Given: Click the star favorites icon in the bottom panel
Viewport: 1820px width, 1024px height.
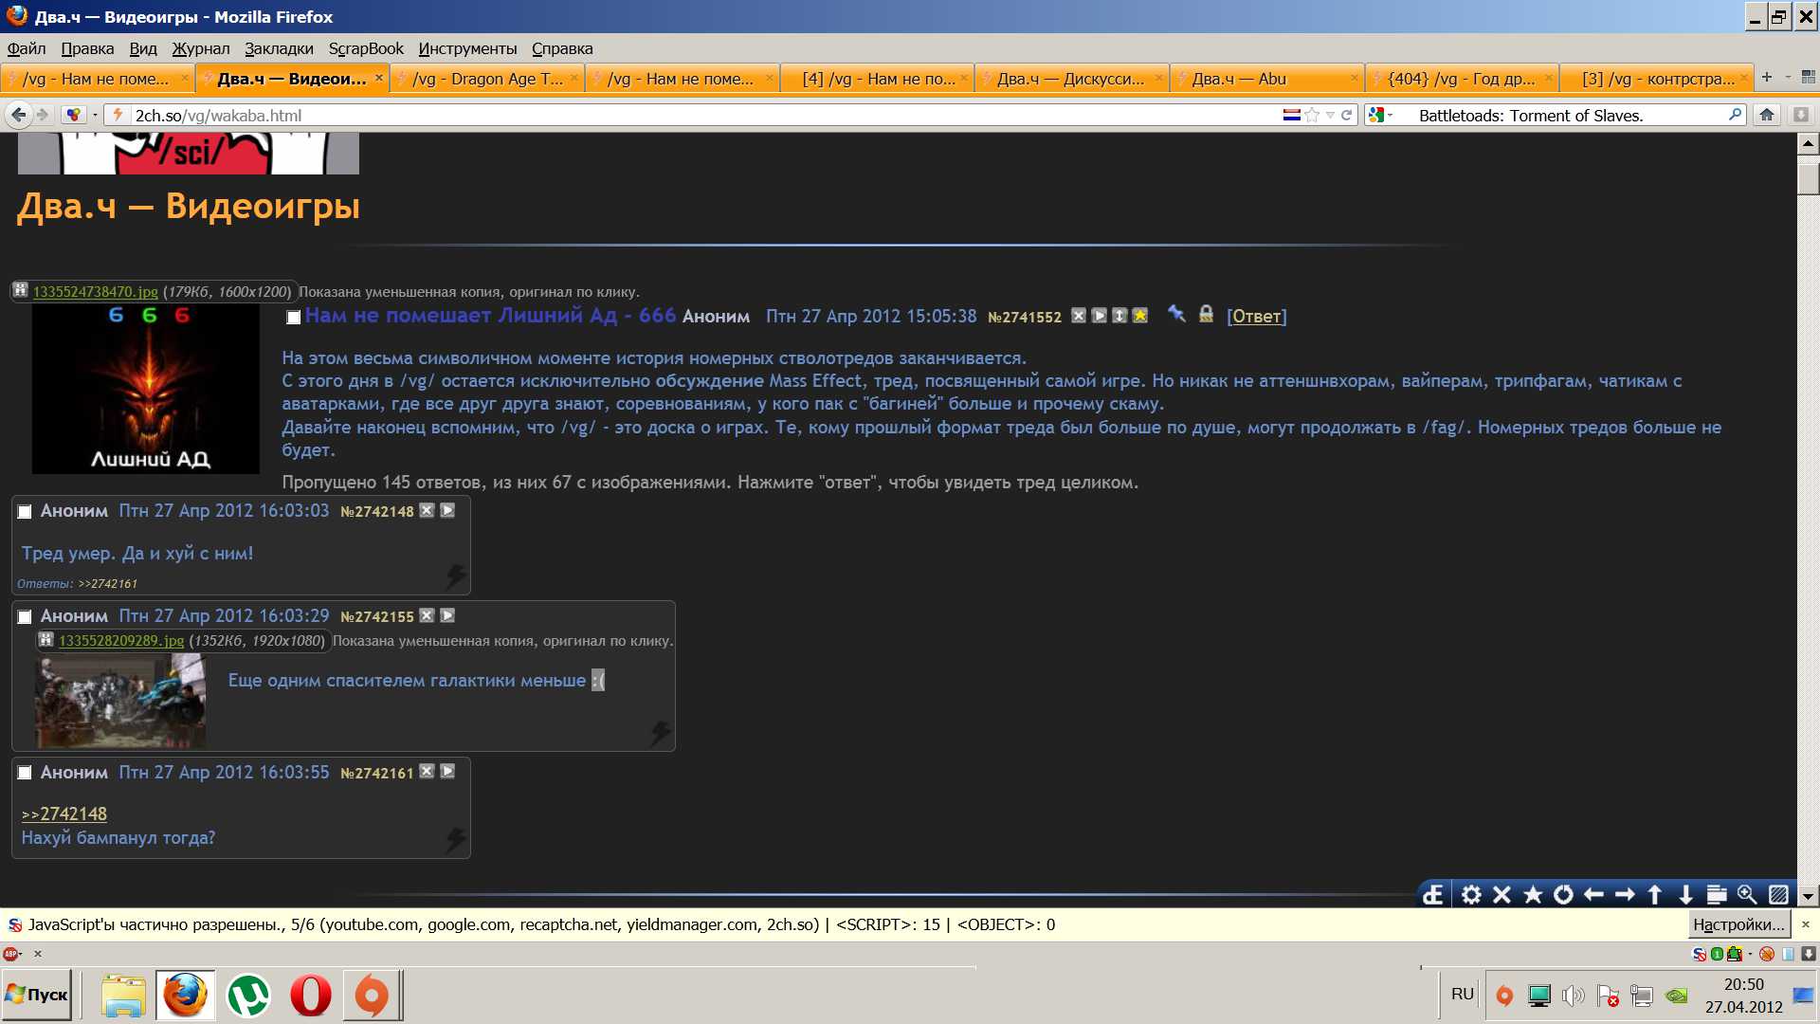Looking at the screenshot, I should click(x=1533, y=894).
